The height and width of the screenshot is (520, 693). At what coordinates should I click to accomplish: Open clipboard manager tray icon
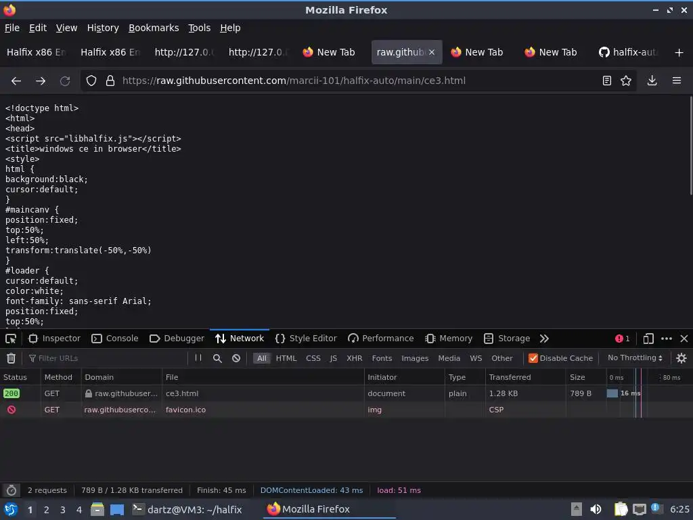[x=621, y=509]
